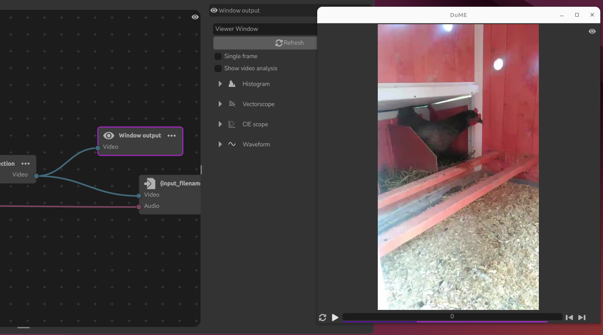Viewport: 603px width, 335px height.
Task: Click the viewer timeline frame slider
Action: click(452, 317)
